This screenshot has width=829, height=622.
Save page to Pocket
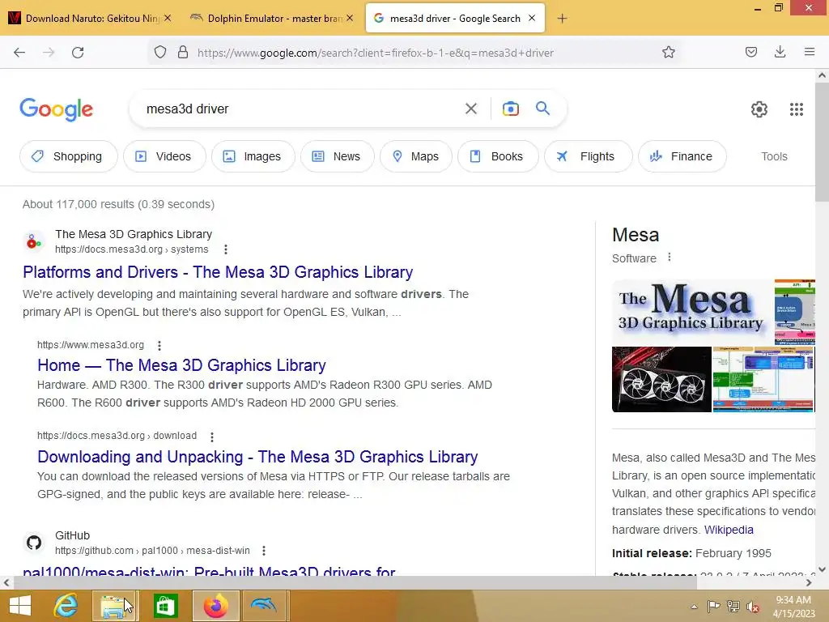tap(750, 52)
